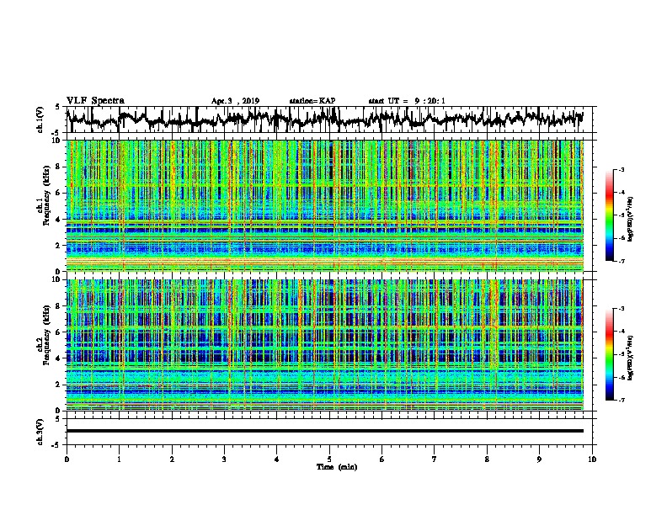Click inside the ch.1 spectrogram panel
This screenshot has width=667, height=515.
(x=325, y=205)
